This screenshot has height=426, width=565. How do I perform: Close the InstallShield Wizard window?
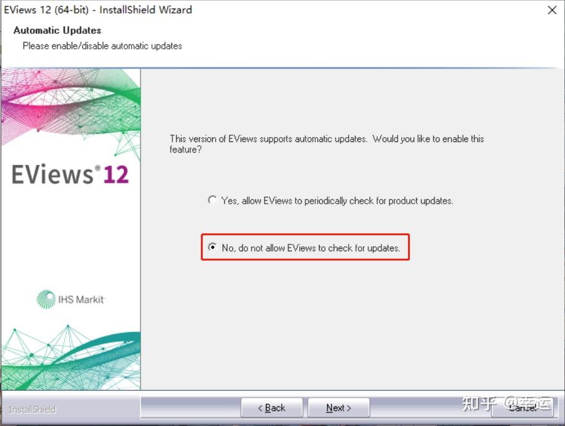552,10
